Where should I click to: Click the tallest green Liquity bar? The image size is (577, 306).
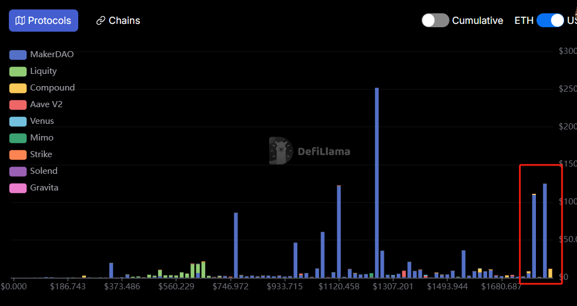coord(204,269)
